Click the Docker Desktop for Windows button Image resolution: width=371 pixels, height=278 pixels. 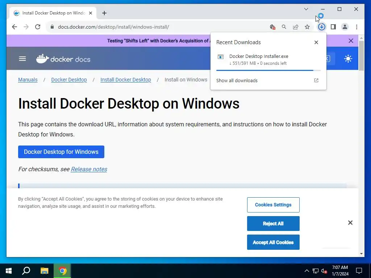(61, 152)
